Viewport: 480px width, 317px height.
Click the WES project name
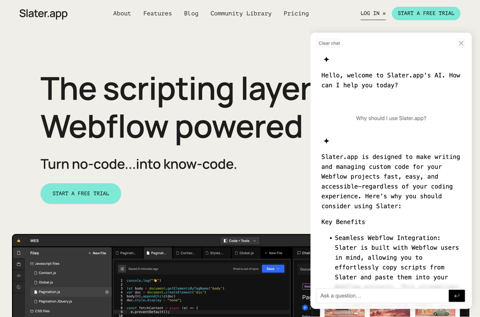coord(34,241)
